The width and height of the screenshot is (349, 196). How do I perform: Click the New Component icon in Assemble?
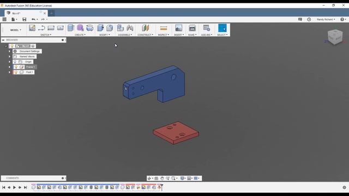tap(121, 28)
